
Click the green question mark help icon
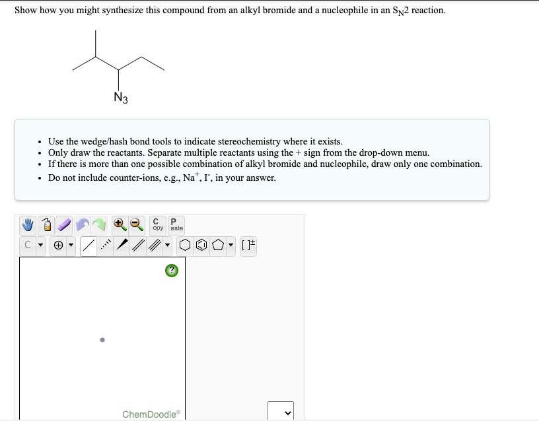coord(170,269)
